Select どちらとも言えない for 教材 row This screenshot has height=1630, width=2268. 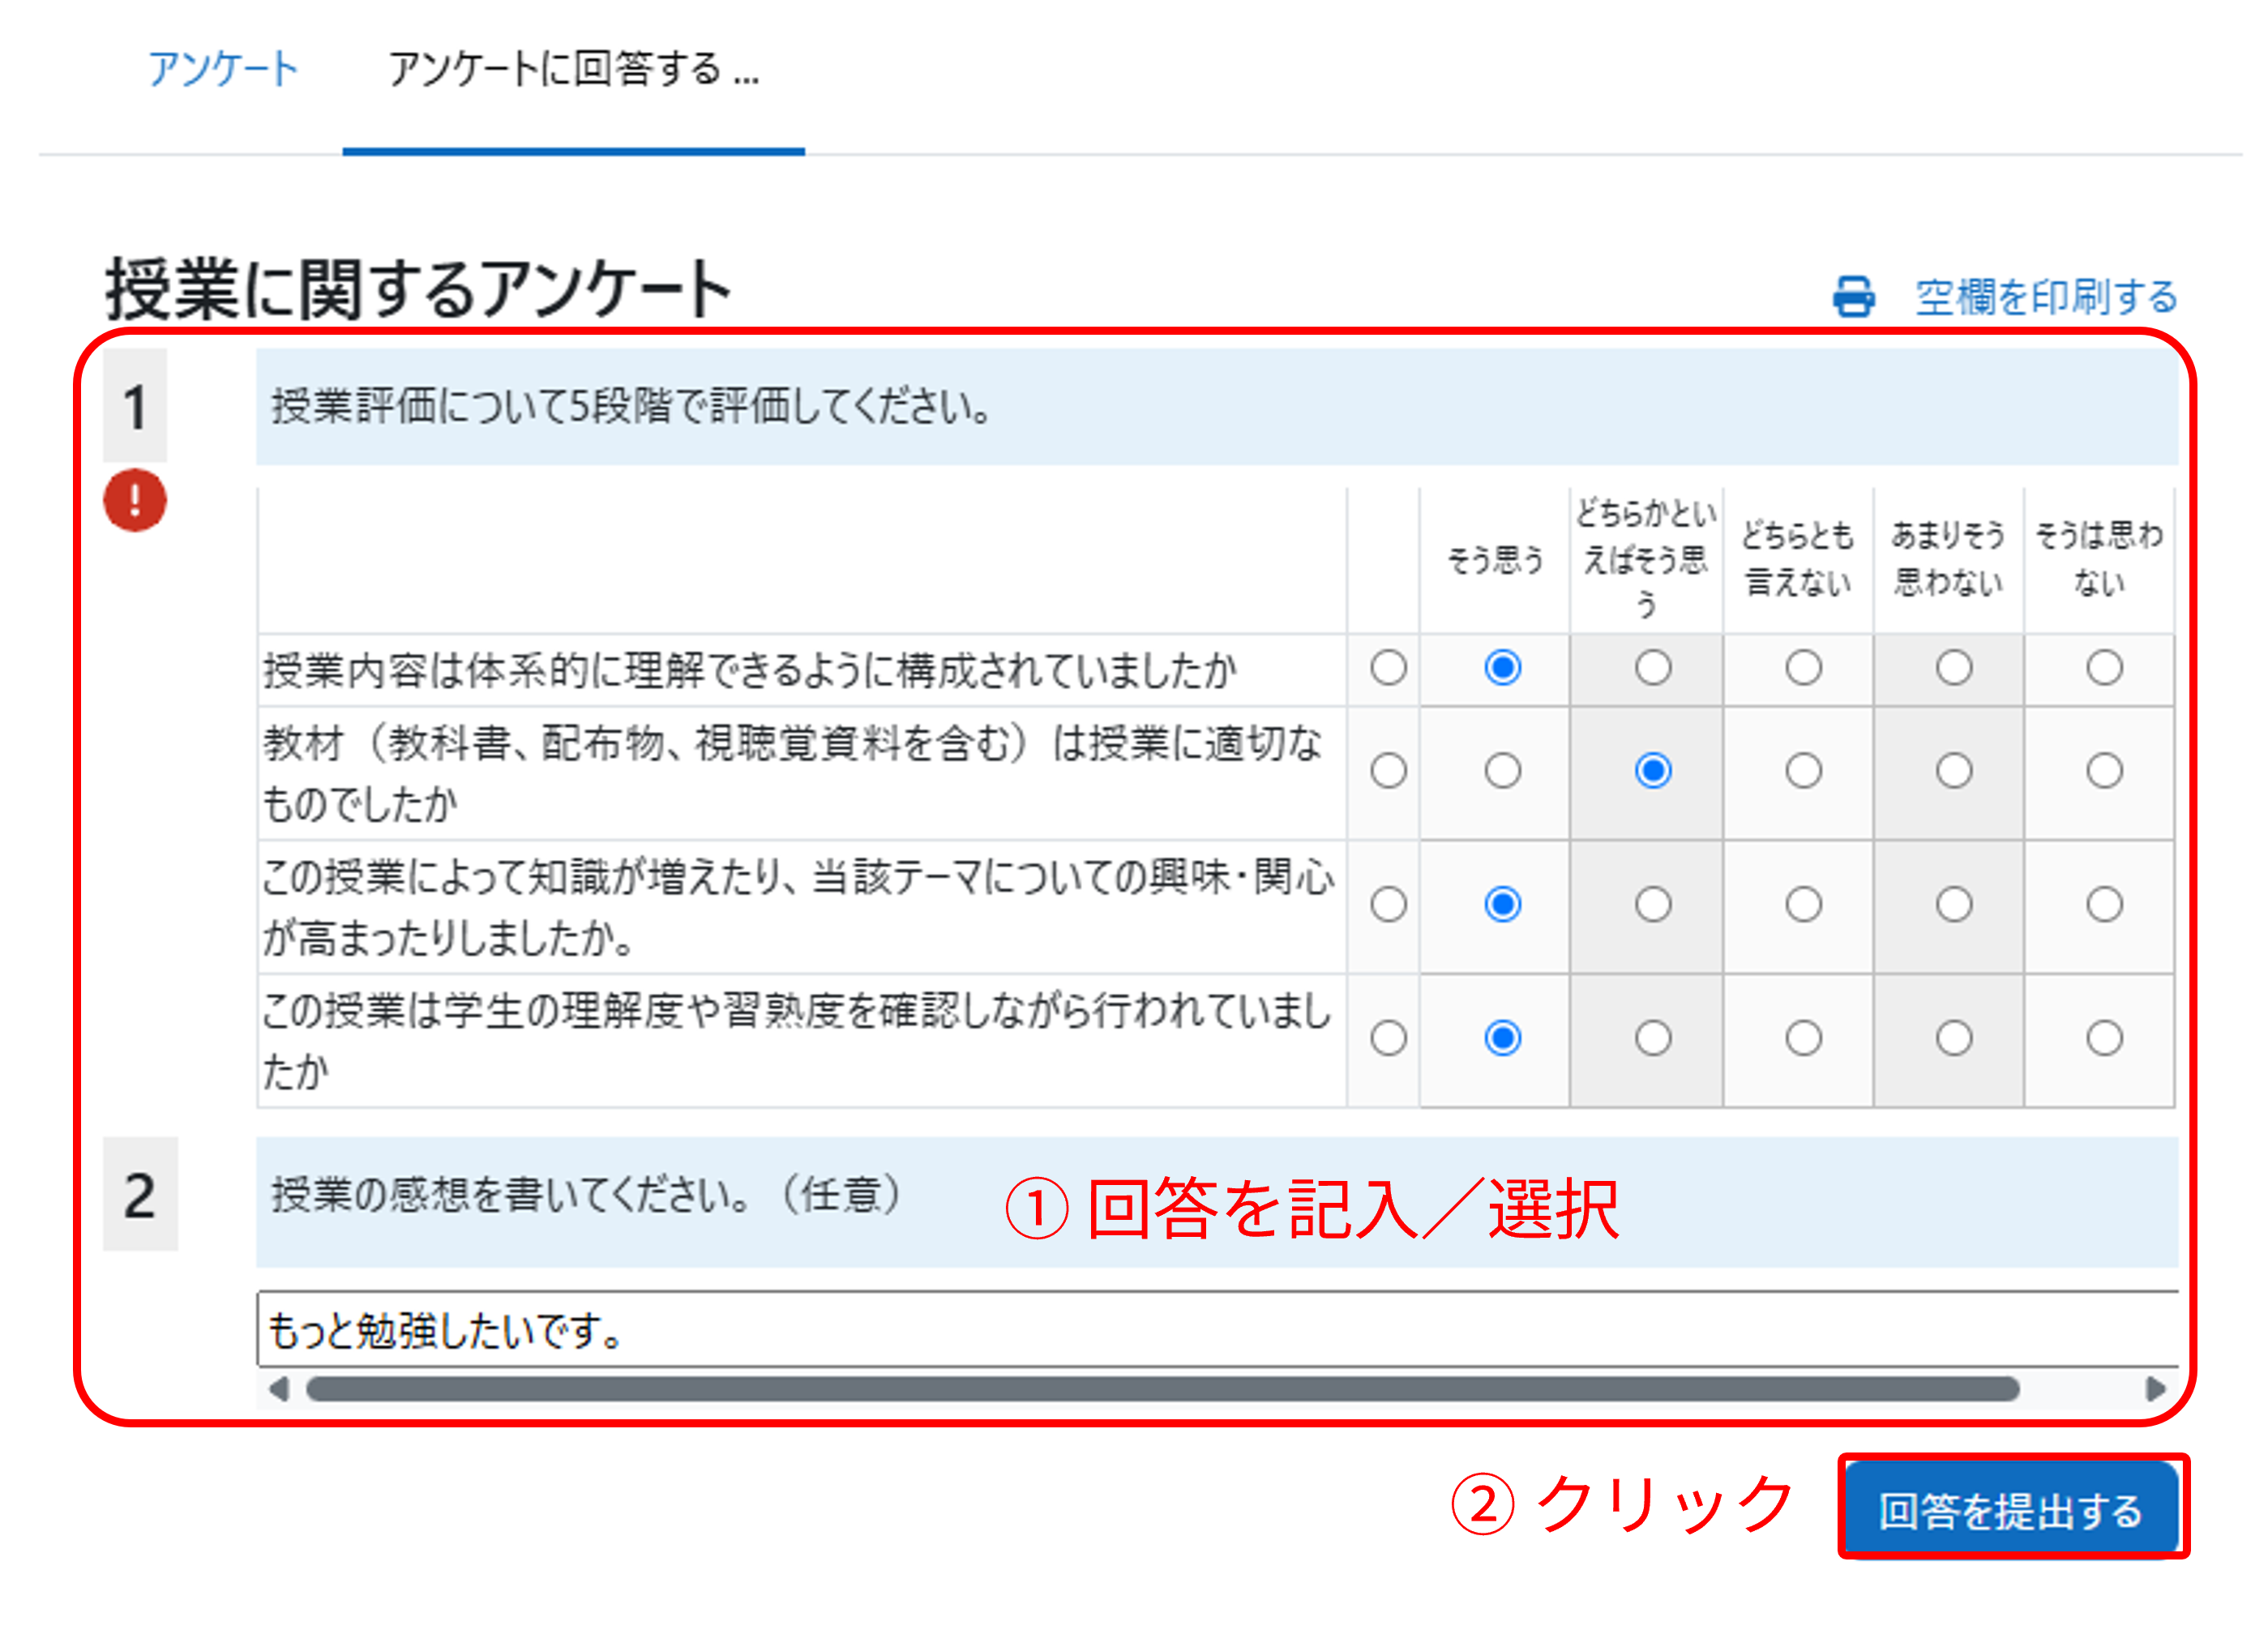tap(1803, 771)
